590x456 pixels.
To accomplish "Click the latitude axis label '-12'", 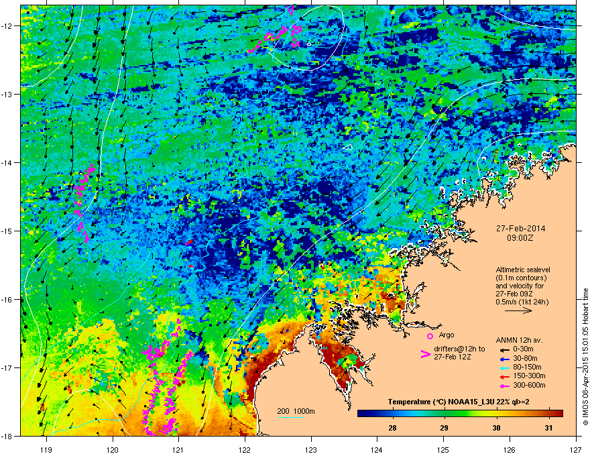I will pos(7,26).
